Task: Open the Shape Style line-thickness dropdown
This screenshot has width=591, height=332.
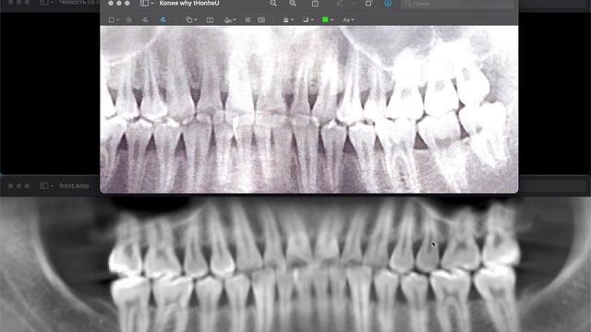Action: click(x=288, y=19)
